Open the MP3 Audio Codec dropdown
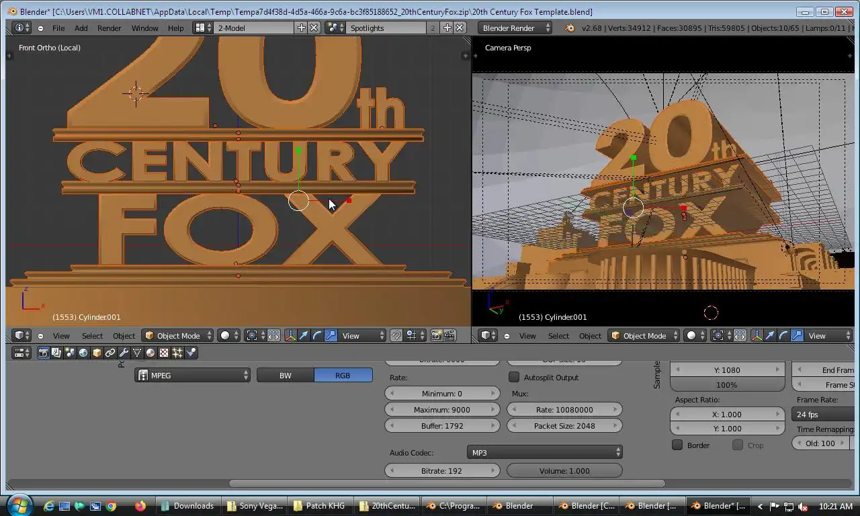860x516 pixels. pos(545,452)
